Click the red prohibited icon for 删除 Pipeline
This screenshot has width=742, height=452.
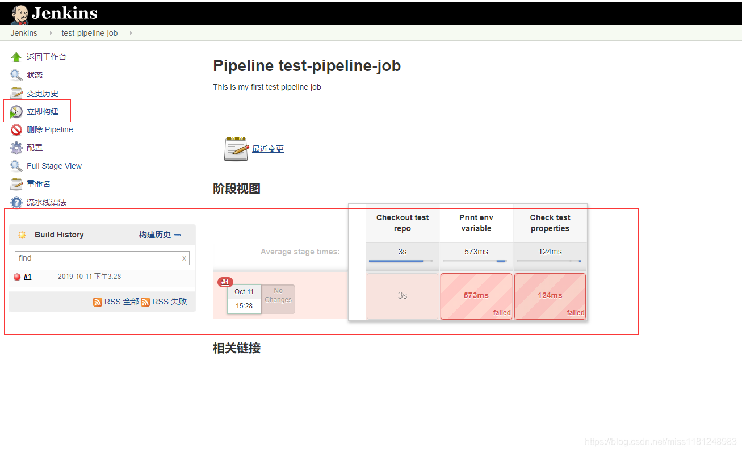click(x=16, y=129)
